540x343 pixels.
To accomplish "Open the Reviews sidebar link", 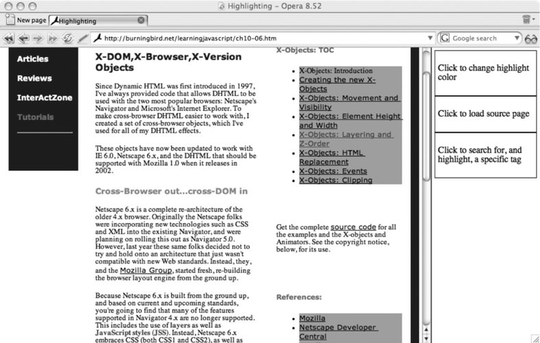I will tap(34, 78).
